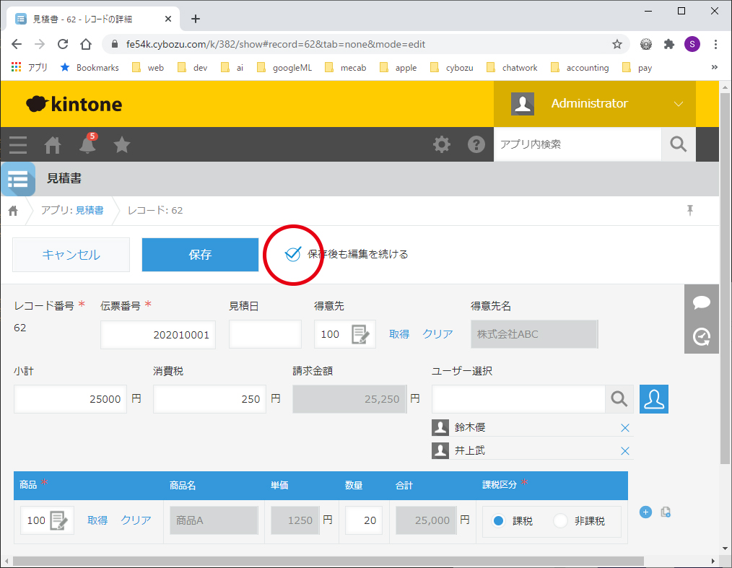Open the organization user picker icon
Viewport: 732px width, 568px height.
[x=654, y=399]
